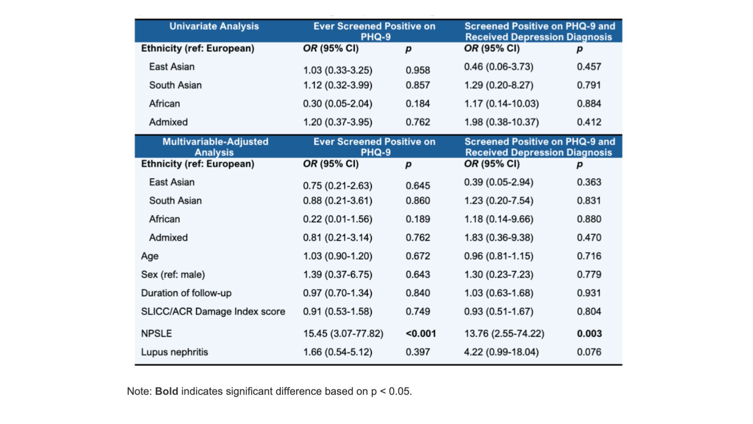The width and height of the screenshot is (753, 424).
Task: Click the 0.076 p-value for lupus nephritis
Action: (589, 352)
